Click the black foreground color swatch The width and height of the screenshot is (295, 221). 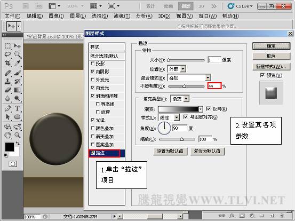(10, 147)
